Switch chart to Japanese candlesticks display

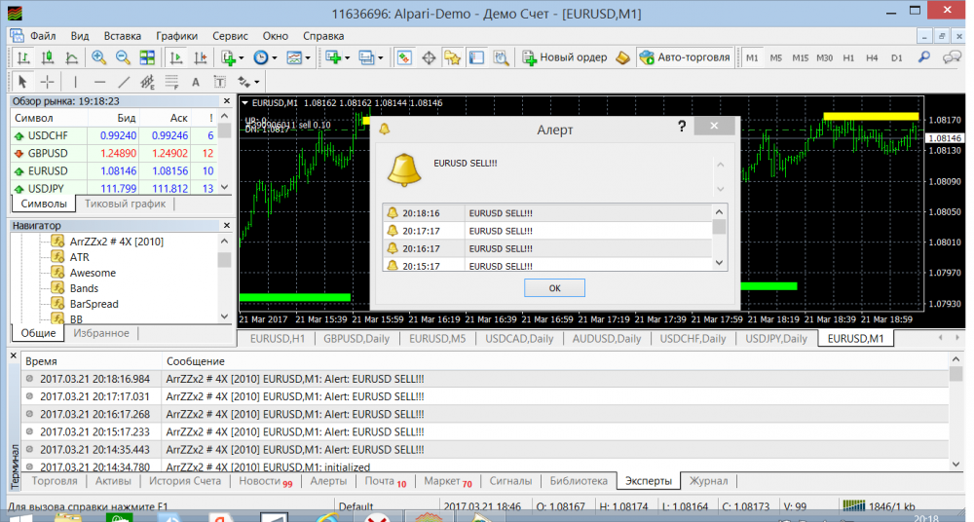click(47, 57)
